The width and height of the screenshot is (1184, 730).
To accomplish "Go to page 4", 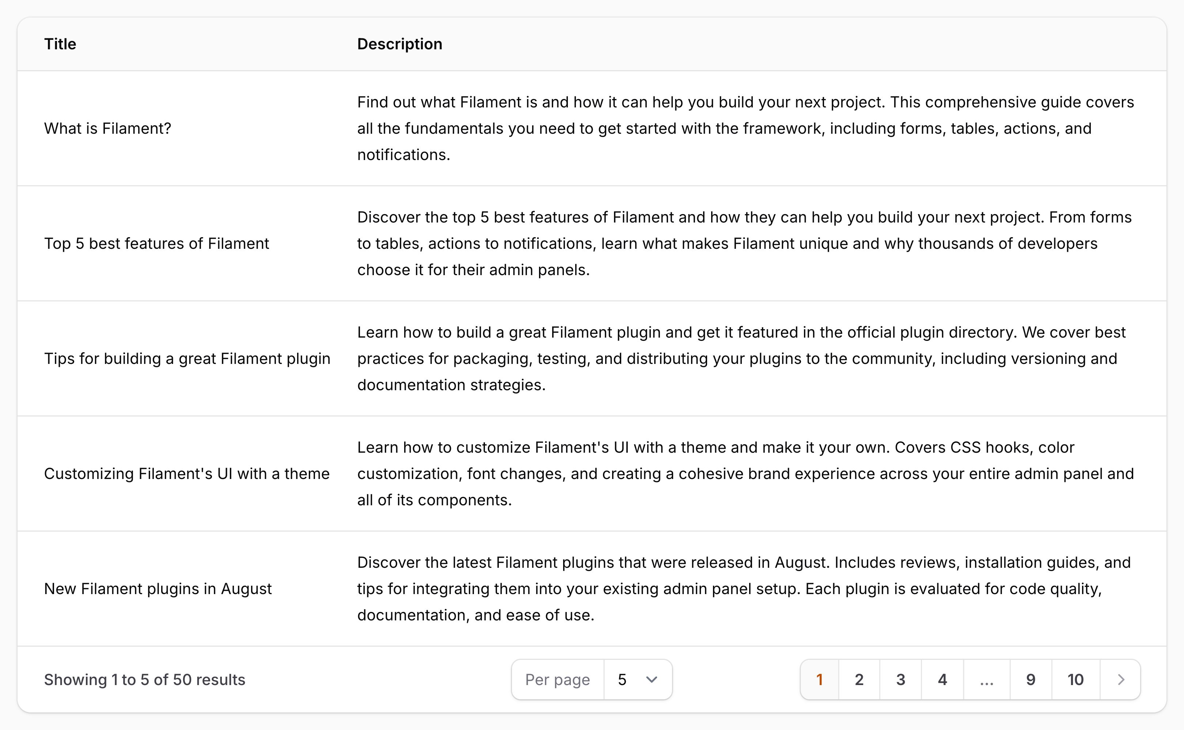I will (942, 680).
